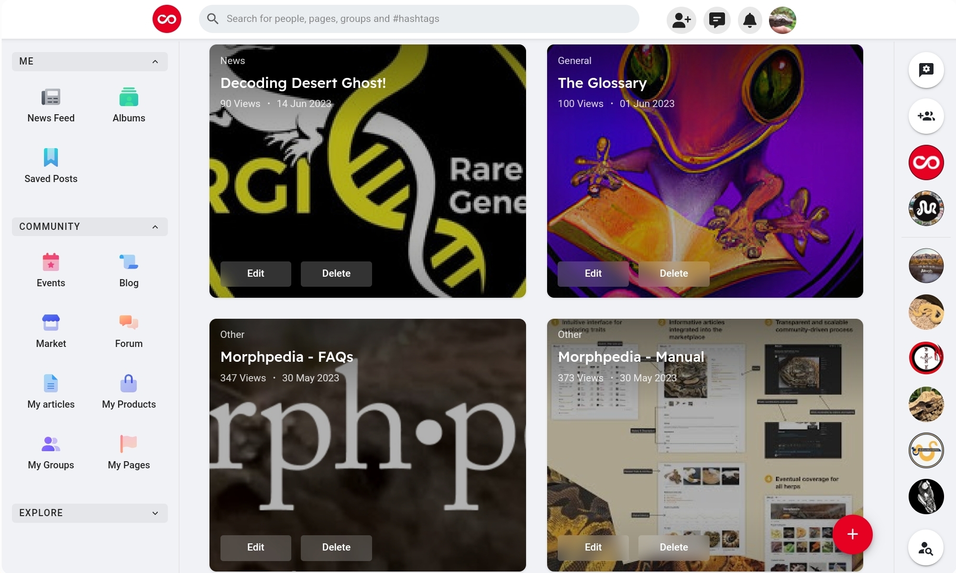Screen dimensions: 956x573
Task: Click the magnifier search icon
Action: click(213, 19)
